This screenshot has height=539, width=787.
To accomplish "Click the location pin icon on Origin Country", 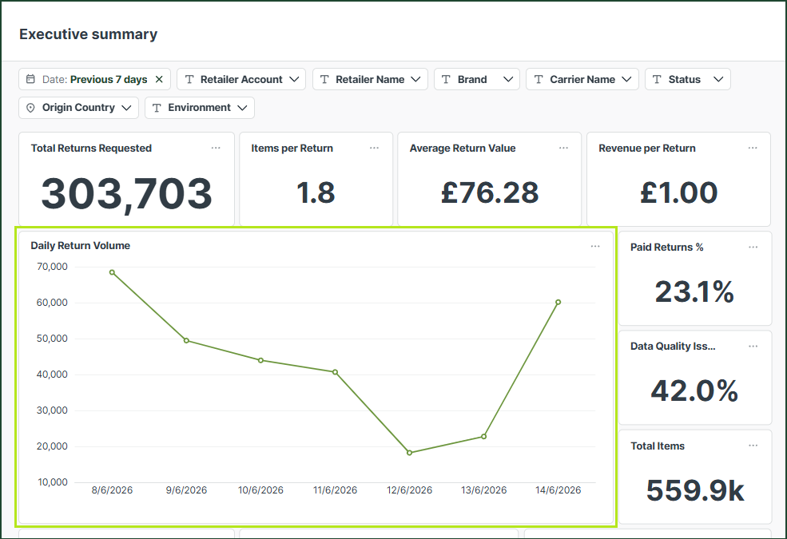I will [x=30, y=108].
